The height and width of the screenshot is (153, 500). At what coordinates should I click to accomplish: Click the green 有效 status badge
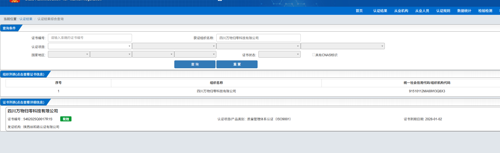66,119
